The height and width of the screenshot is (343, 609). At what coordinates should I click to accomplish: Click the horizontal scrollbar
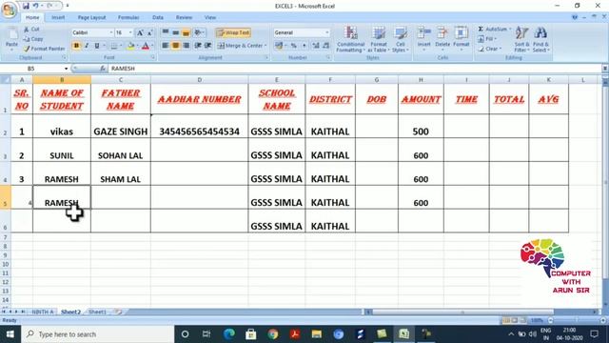462,312
